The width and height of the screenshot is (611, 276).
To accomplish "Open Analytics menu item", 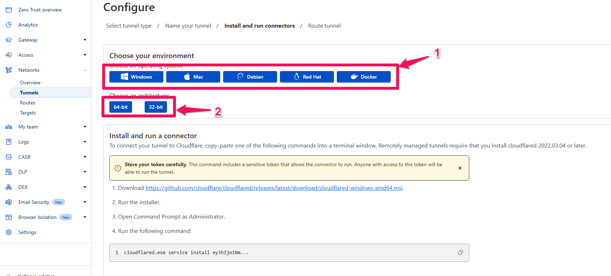I will click(x=28, y=25).
